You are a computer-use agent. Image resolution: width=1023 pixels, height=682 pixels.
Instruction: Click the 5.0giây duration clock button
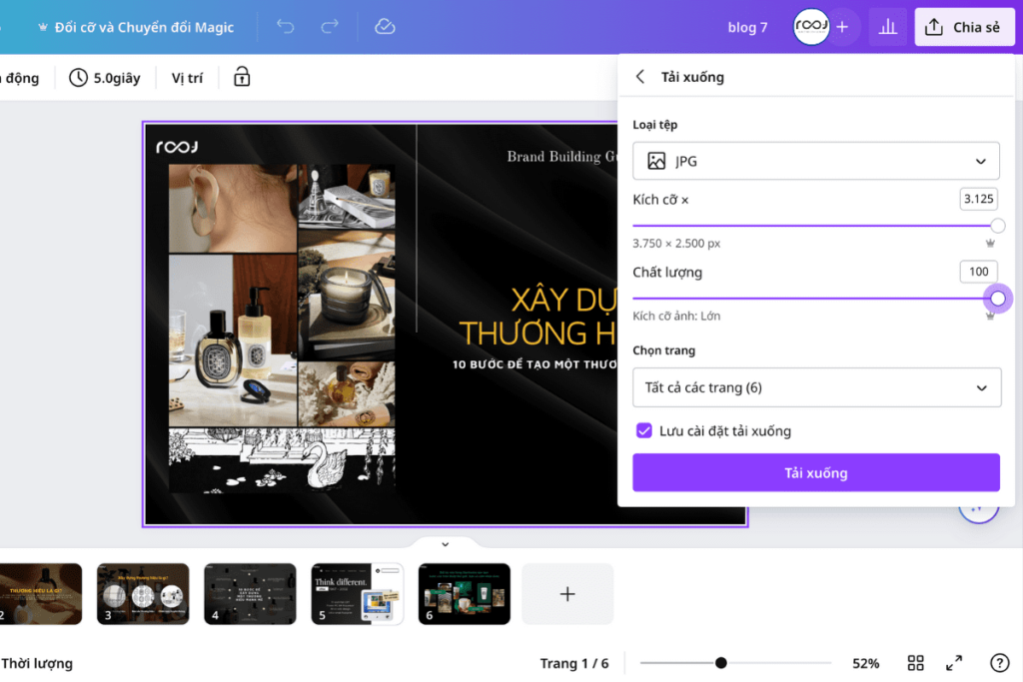[x=105, y=78]
